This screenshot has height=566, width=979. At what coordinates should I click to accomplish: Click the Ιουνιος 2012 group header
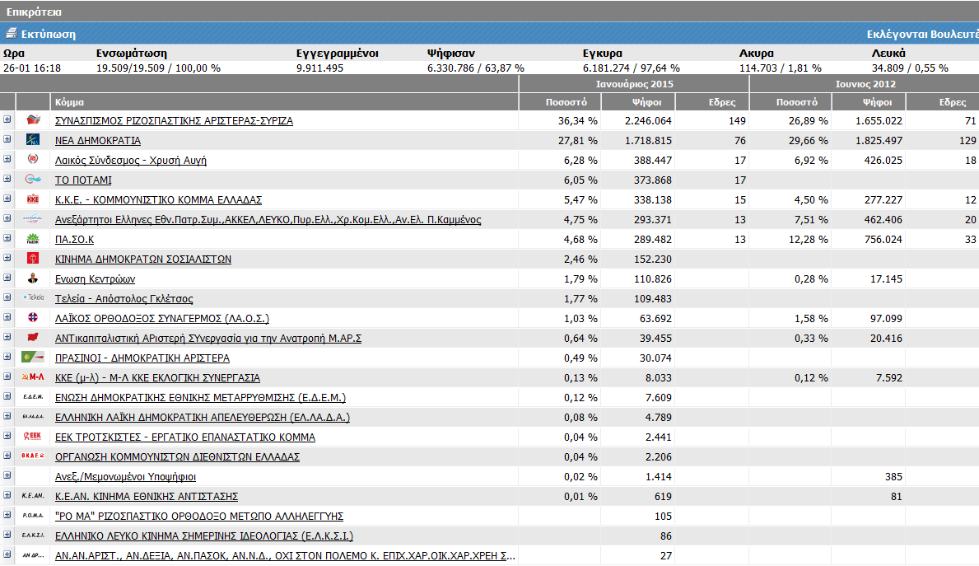(x=865, y=84)
